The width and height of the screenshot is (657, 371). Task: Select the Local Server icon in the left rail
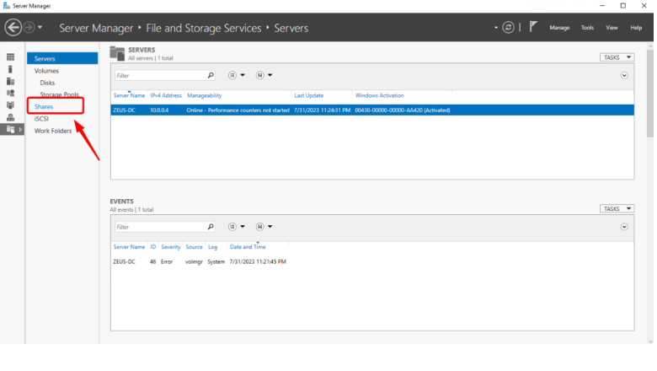tap(11, 69)
